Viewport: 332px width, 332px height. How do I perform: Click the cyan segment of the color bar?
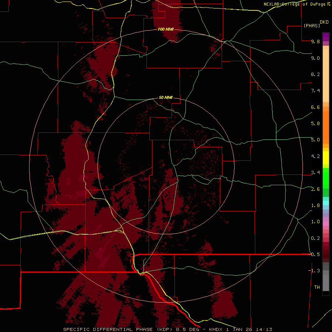(x=326, y=203)
